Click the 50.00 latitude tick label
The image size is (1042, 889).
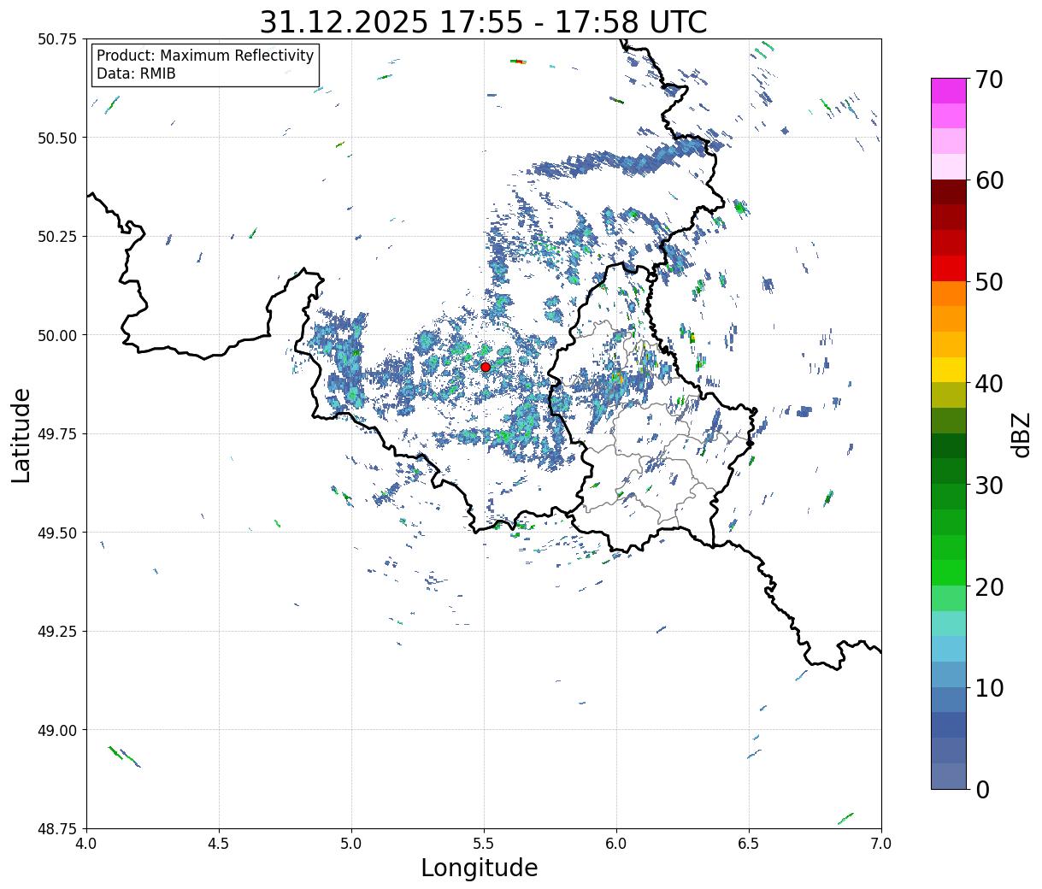[x=57, y=335]
